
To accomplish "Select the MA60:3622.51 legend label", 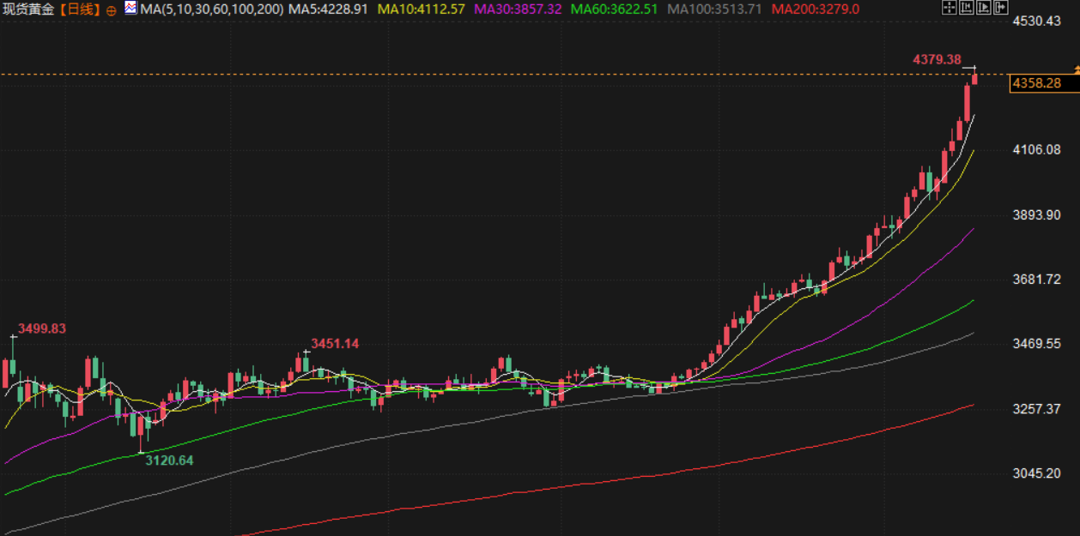I will tap(615, 9).
